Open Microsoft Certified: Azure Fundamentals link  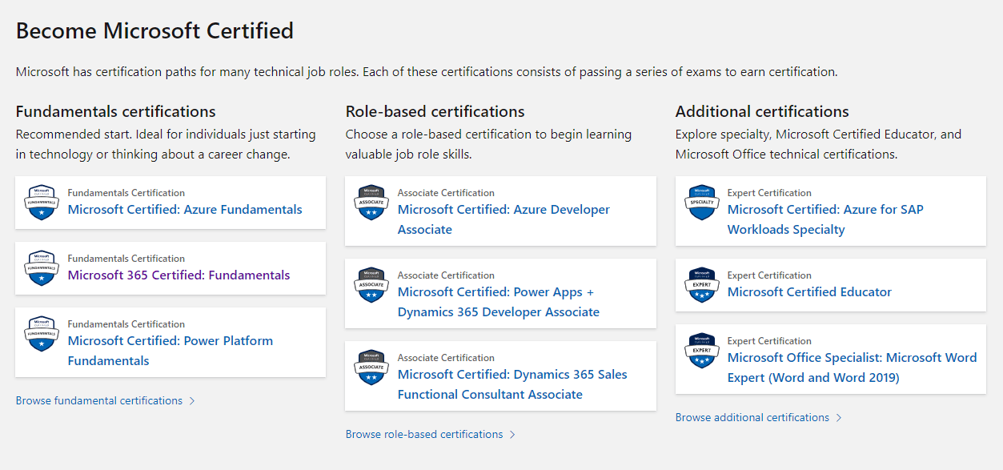[x=185, y=210]
